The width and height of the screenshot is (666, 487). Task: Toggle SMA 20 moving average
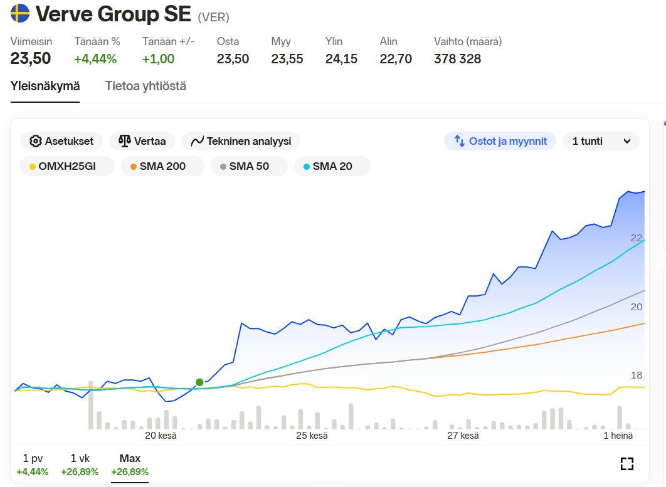point(332,166)
